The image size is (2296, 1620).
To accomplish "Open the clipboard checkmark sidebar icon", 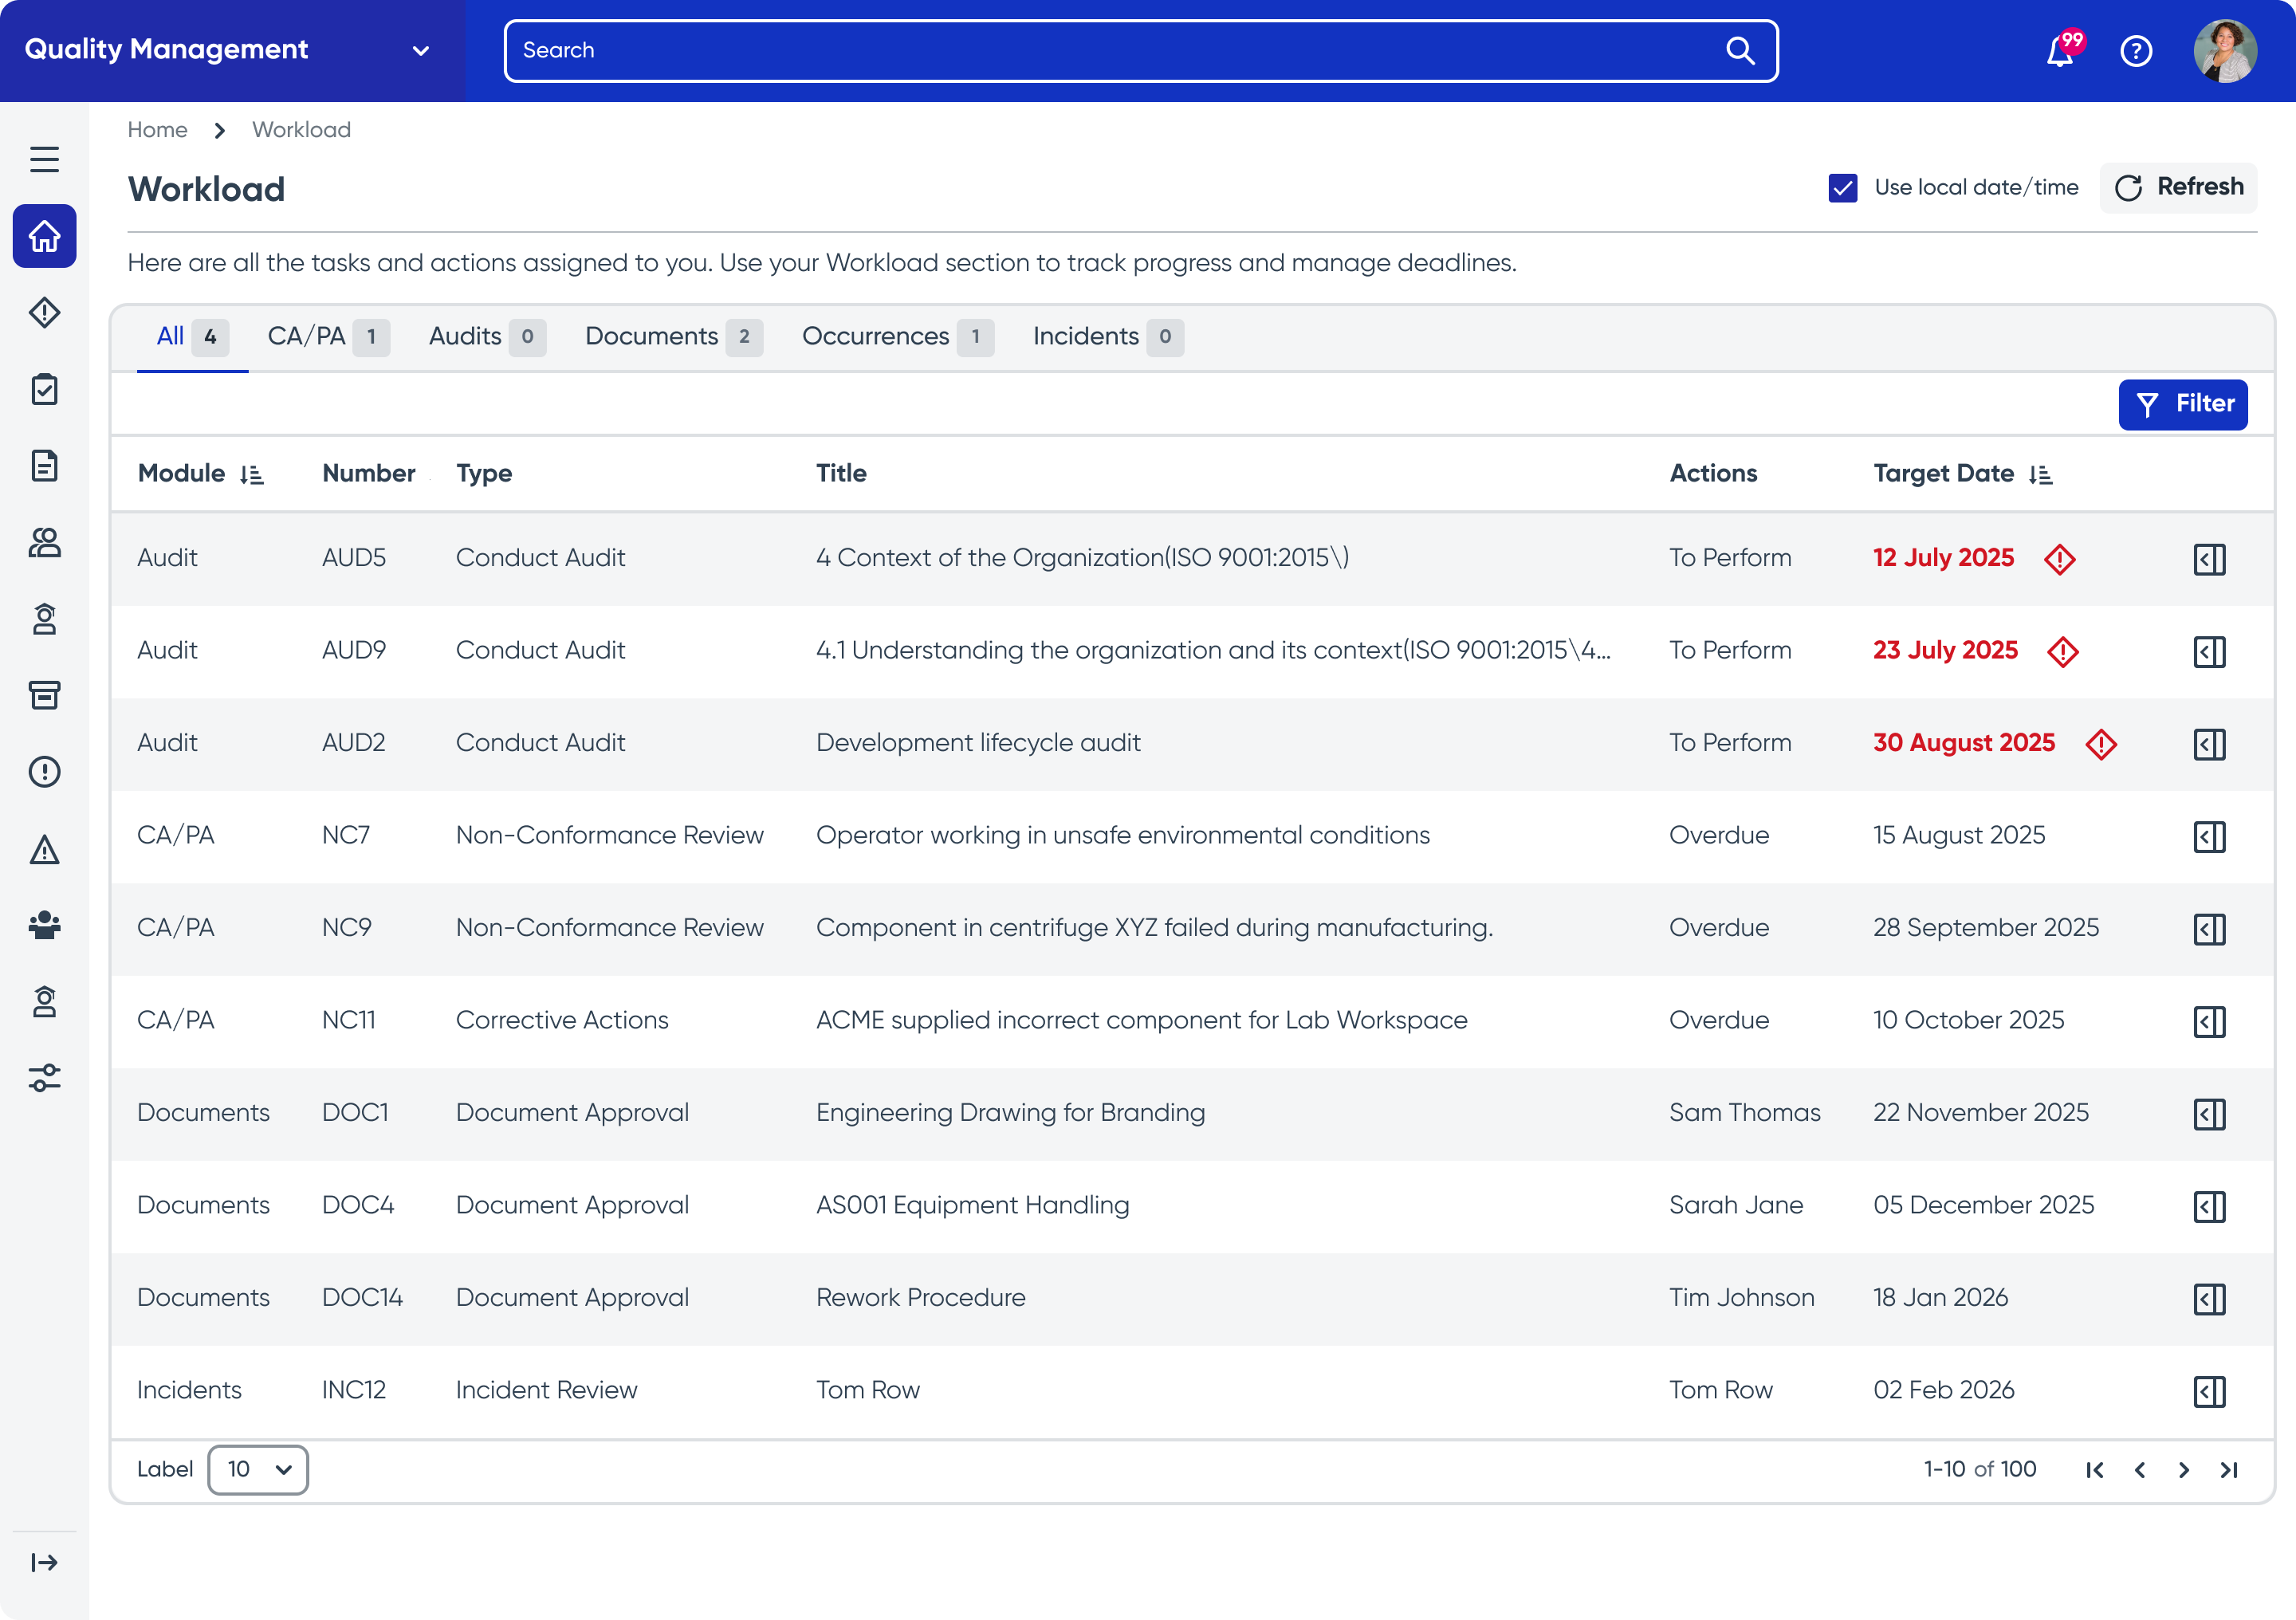I will (x=44, y=389).
